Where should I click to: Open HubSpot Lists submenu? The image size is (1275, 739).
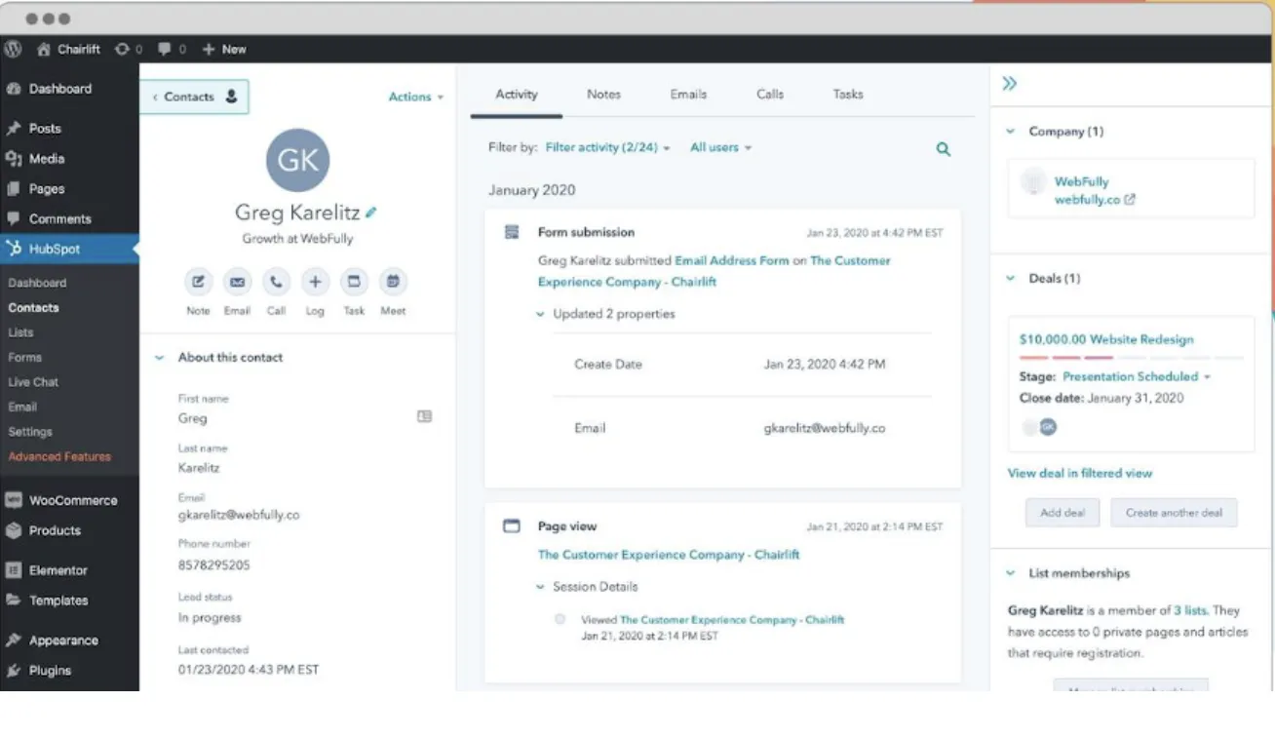point(21,332)
